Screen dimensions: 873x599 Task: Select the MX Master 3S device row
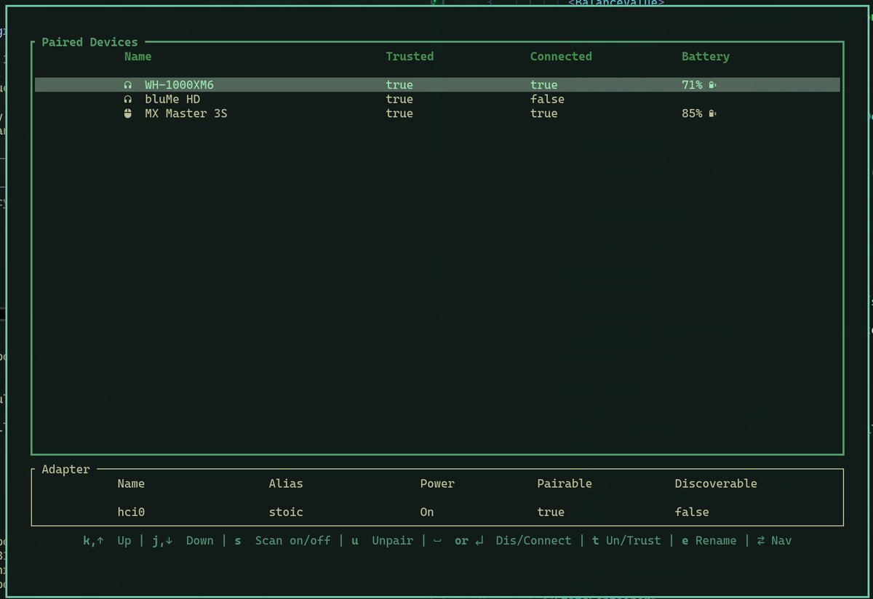437,113
